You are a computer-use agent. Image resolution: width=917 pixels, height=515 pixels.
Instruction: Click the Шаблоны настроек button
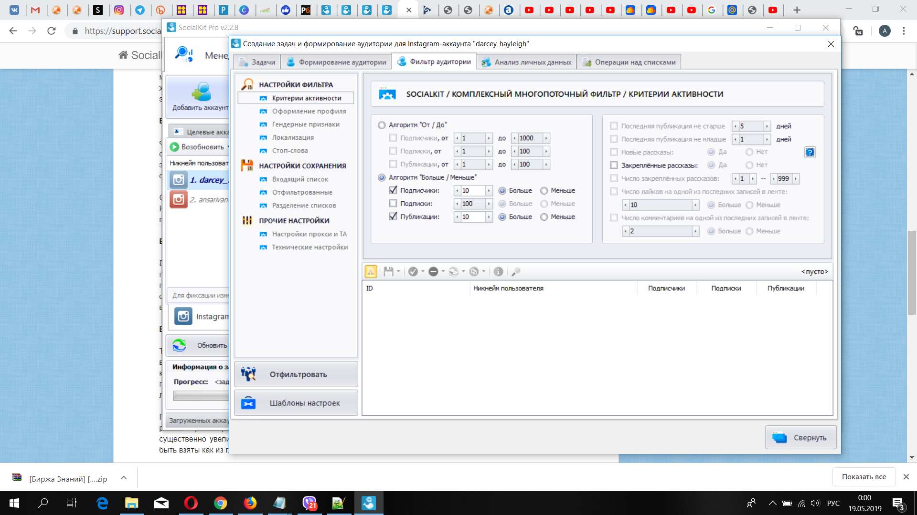[296, 403]
